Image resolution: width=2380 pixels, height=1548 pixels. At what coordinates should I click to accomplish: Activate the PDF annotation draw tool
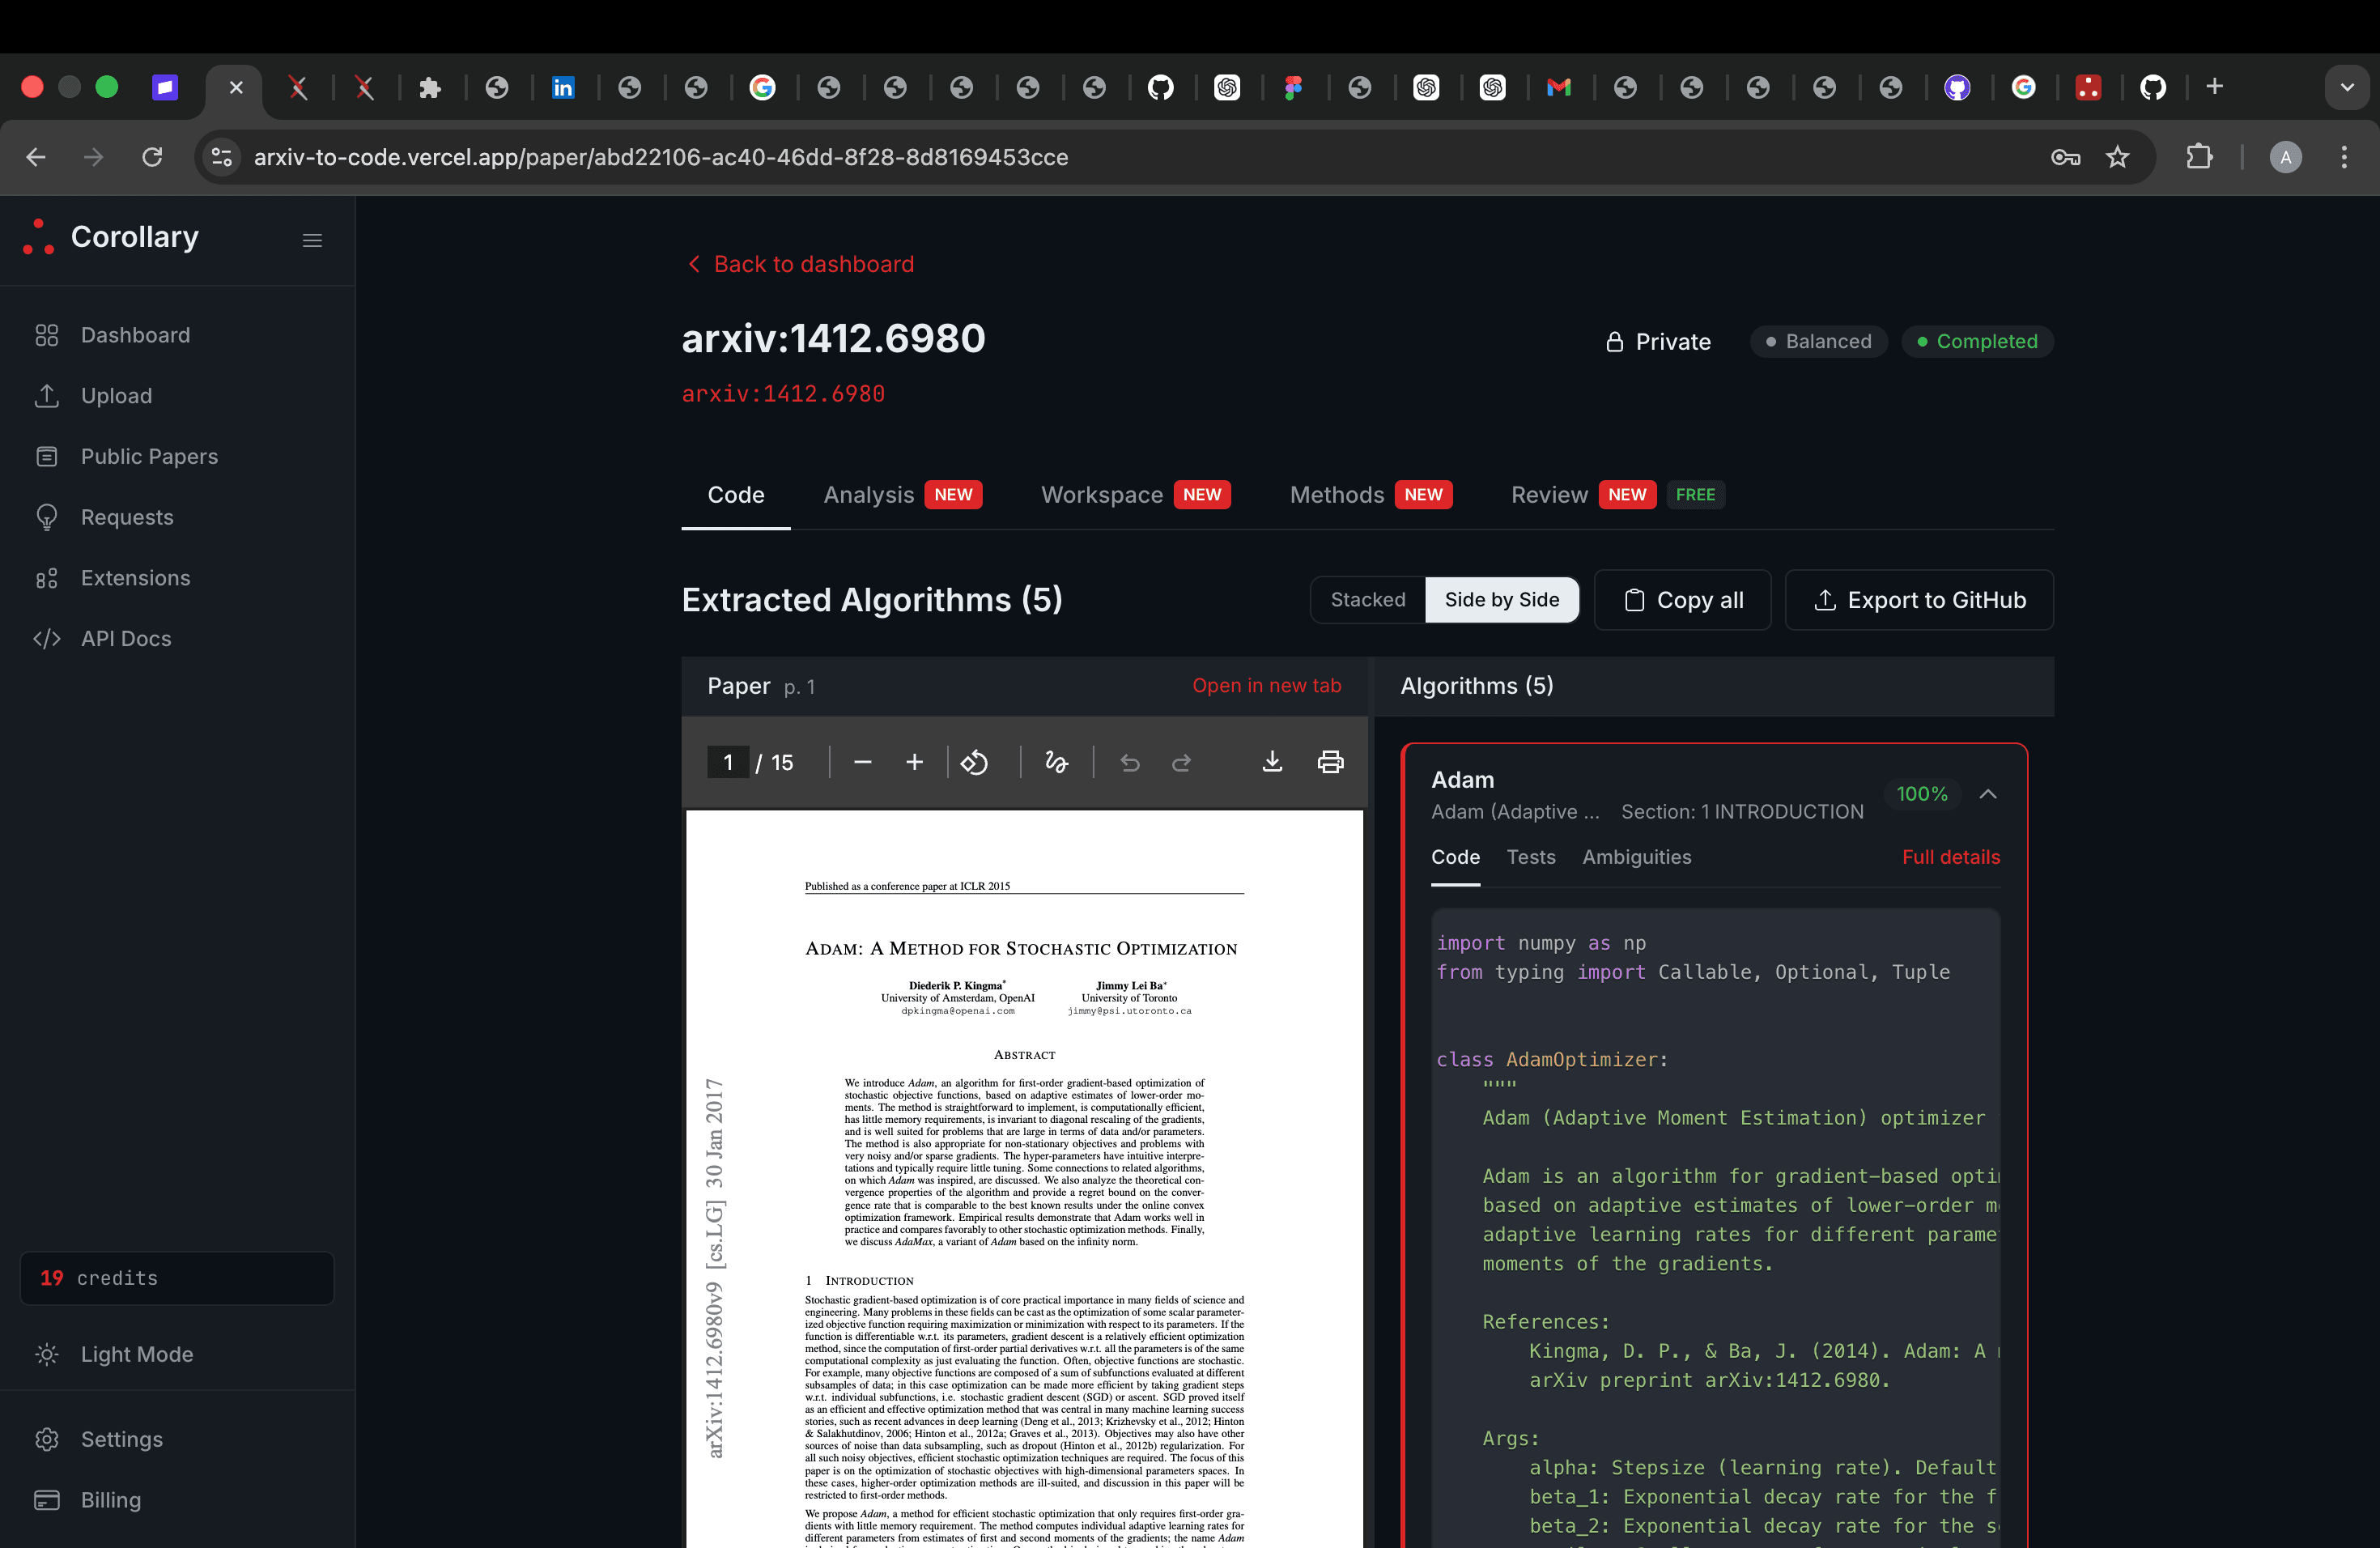pos(1056,763)
